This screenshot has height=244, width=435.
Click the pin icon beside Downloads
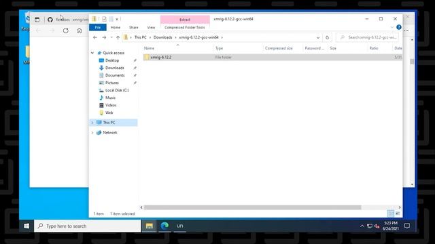pyautogui.click(x=135, y=68)
